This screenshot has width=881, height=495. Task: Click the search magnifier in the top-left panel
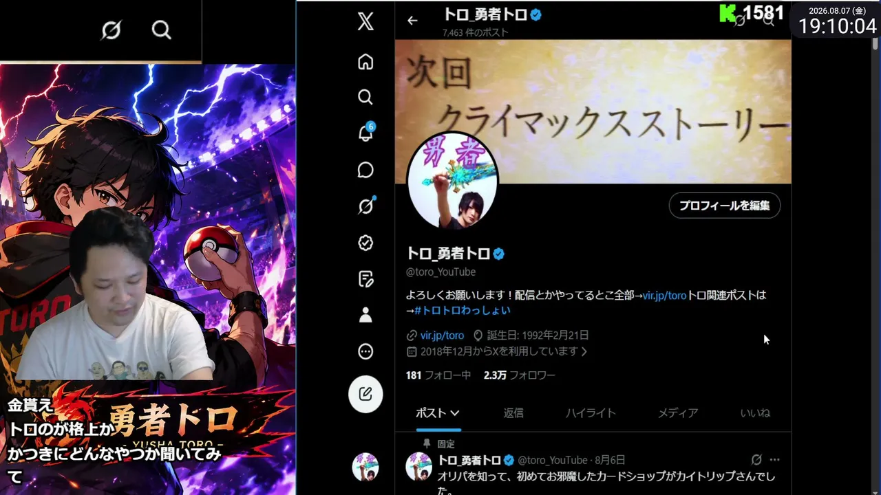tap(161, 30)
